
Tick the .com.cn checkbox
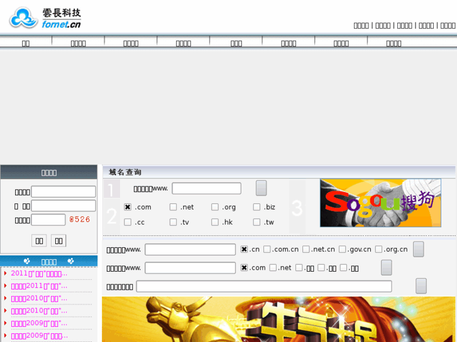point(267,249)
